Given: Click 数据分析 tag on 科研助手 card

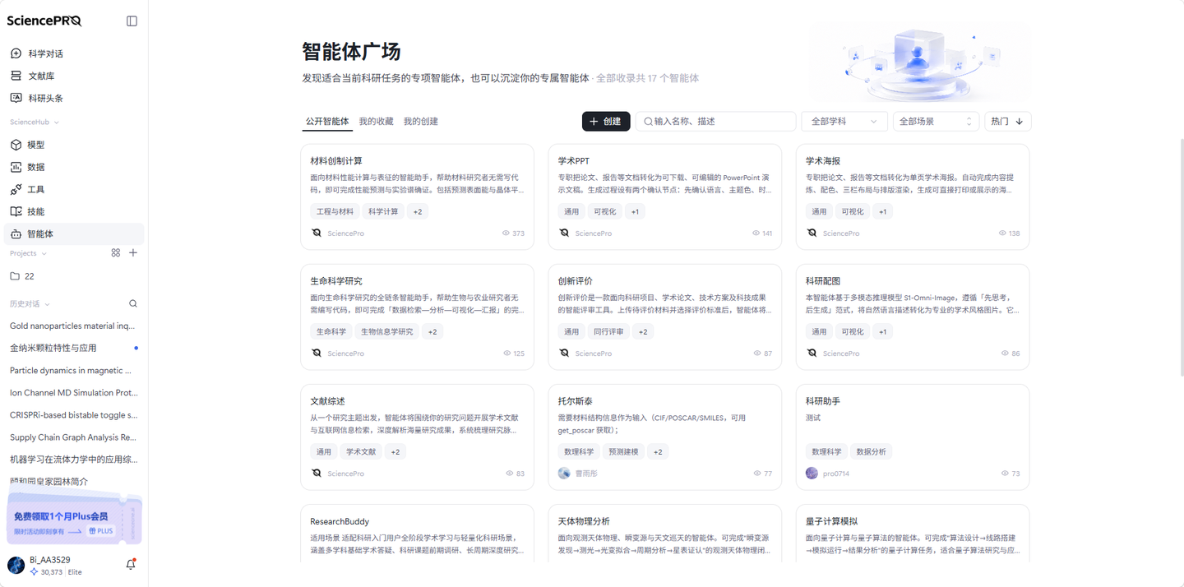Looking at the screenshot, I should point(872,452).
